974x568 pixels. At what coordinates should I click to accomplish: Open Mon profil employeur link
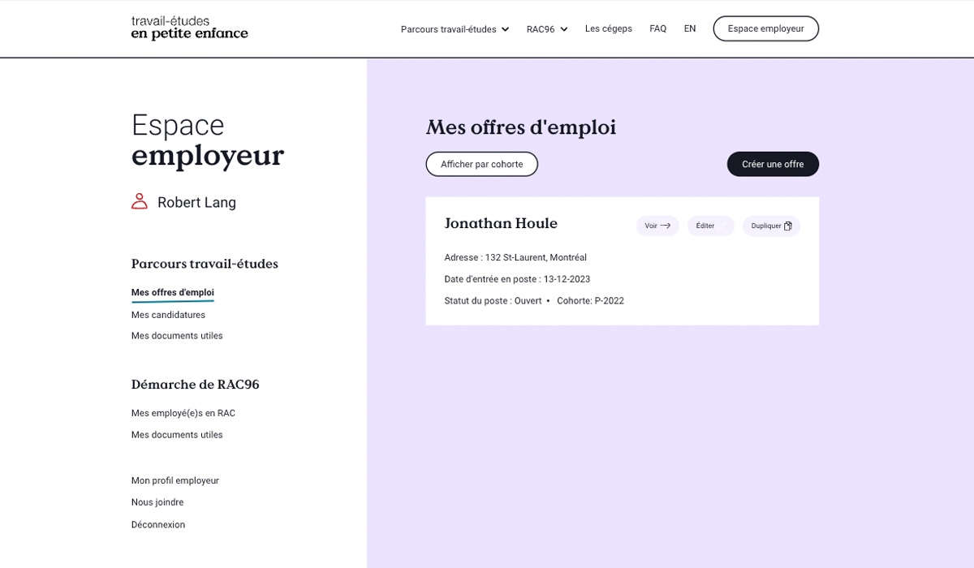pos(175,480)
